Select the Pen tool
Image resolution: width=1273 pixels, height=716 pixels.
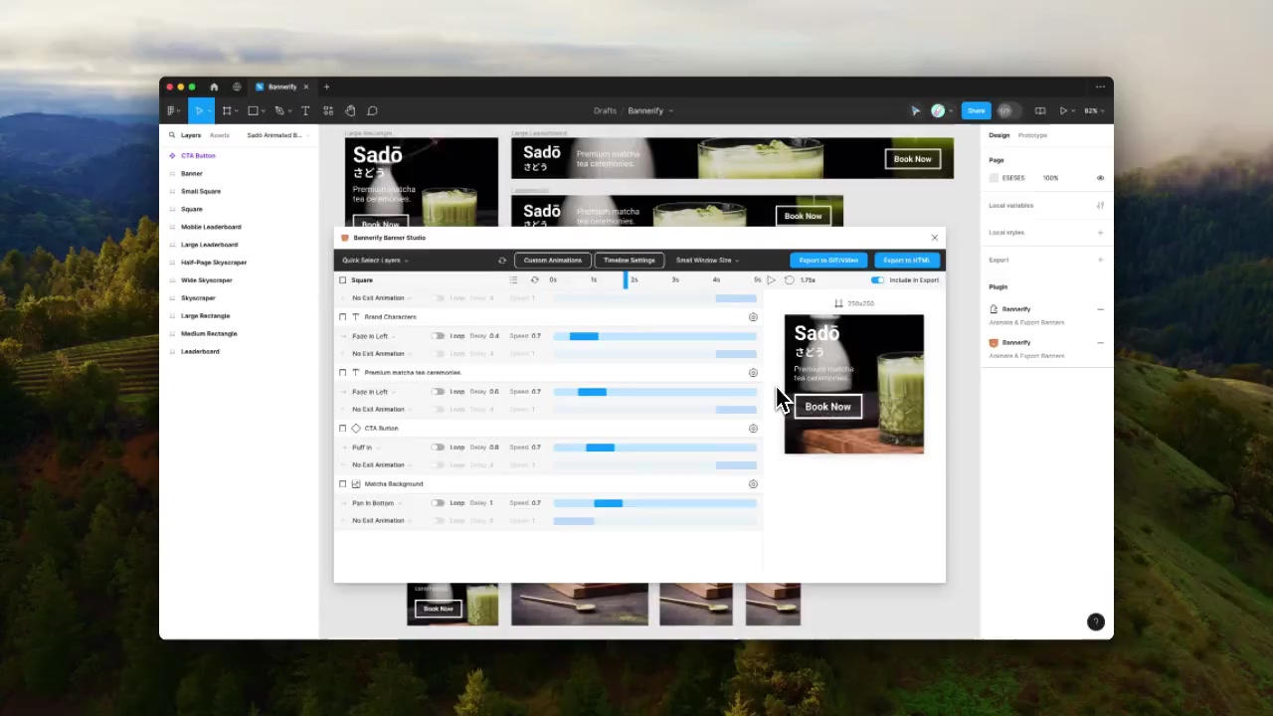click(279, 110)
